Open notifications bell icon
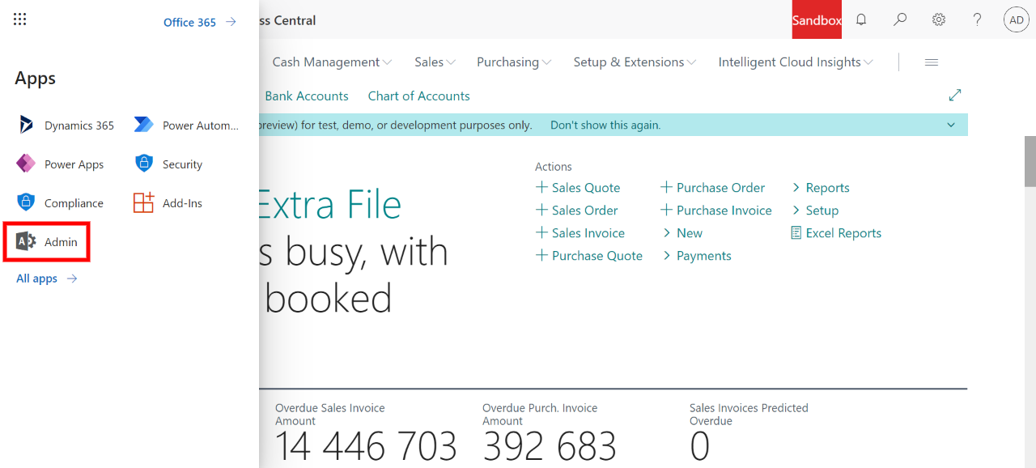1036x468 pixels. tap(861, 19)
